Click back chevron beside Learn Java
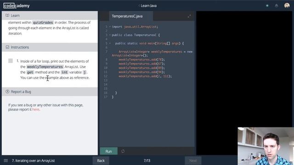The height and width of the screenshot is (165, 294). click(139, 5)
